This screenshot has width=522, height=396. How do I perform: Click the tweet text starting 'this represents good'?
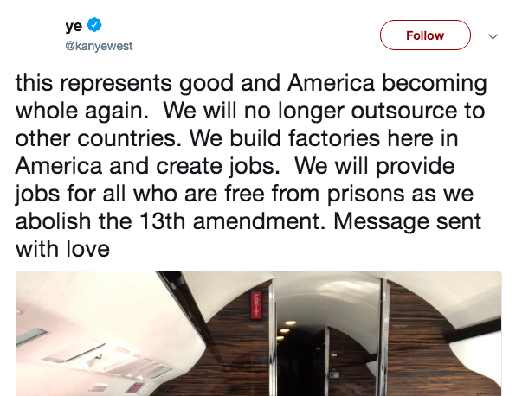click(x=251, y=166)
